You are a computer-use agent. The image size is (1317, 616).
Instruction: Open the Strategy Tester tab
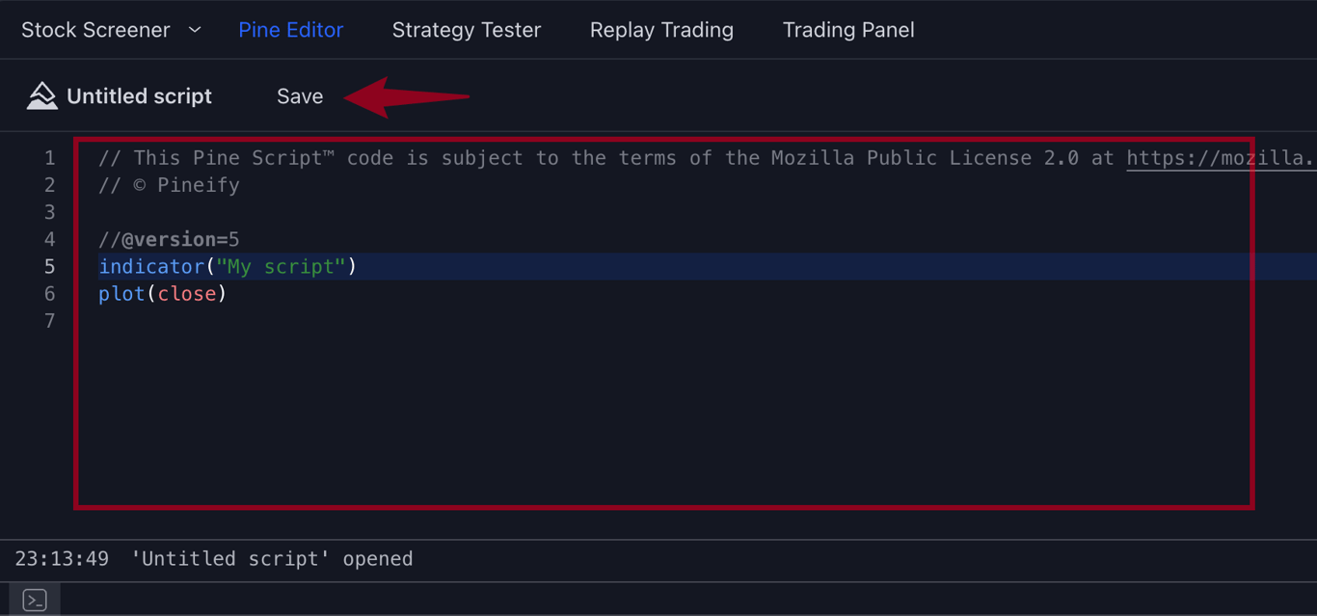466,30
